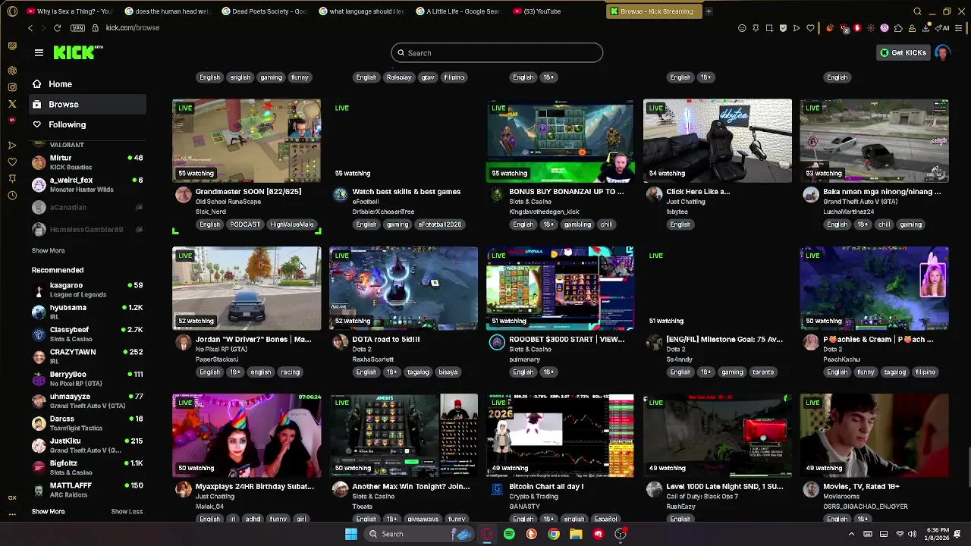
Task: Click the toronto tag
Action: [x=763, y=372]
